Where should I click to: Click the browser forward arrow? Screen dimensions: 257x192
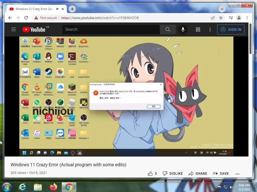[18, 18]
